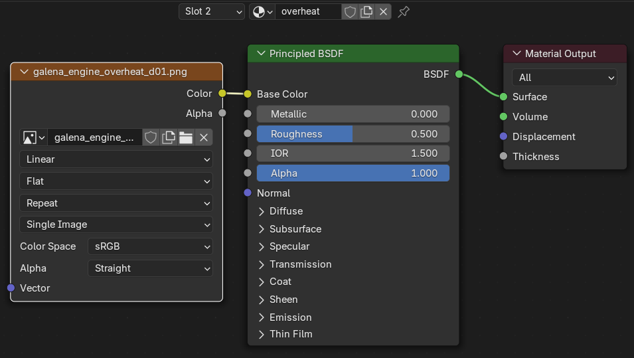Collapse the Principled BSDF node
This screenshot has width=634, height=358.
[x=260, y=54]
